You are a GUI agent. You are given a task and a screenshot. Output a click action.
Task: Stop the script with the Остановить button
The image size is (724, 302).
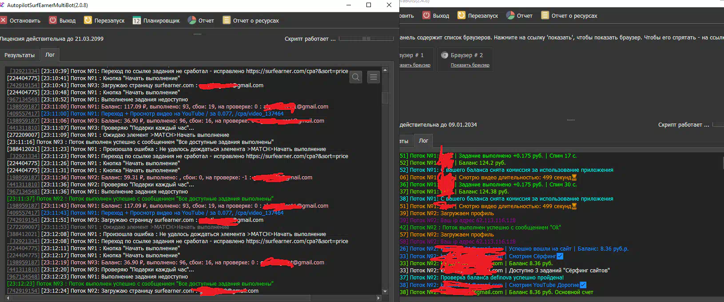click(x=20, y=20)
